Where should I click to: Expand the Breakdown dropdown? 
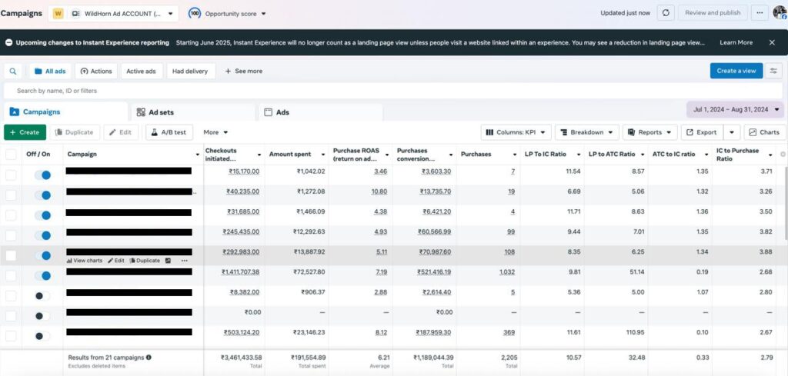coord(586,132)
